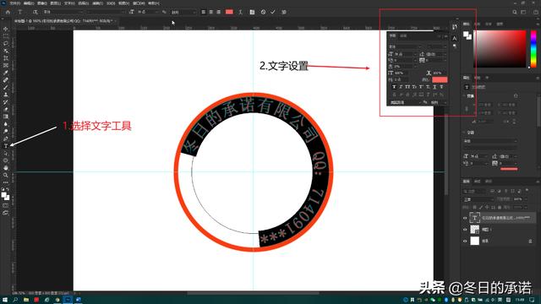
Task: Click text color swatch in options bar
Action: [229, 12]
